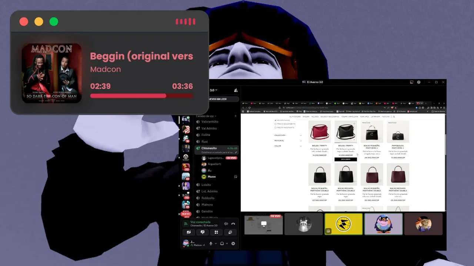Click the Madcon album cover art
The width and height of the screenshot is (474, 266).
(51, 73)
